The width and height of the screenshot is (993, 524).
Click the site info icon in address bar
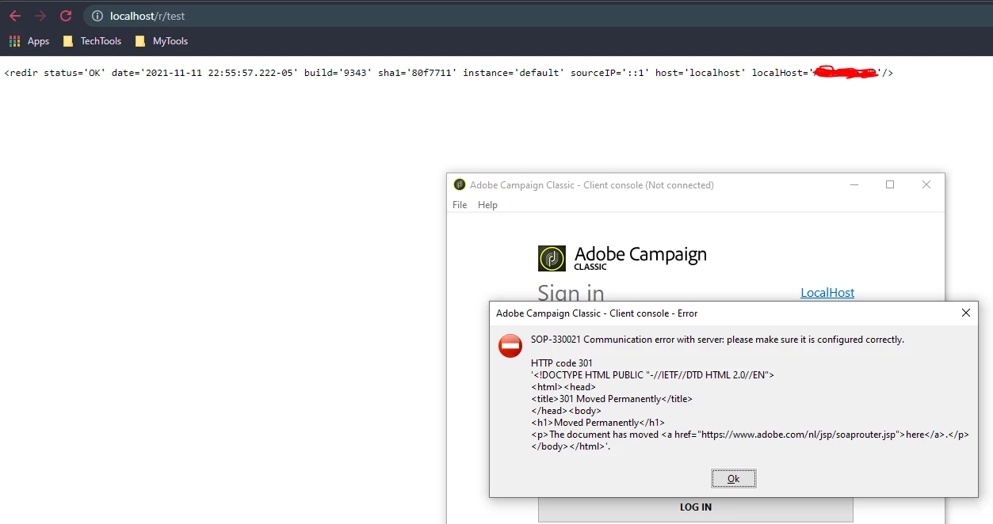coord(97,16)
